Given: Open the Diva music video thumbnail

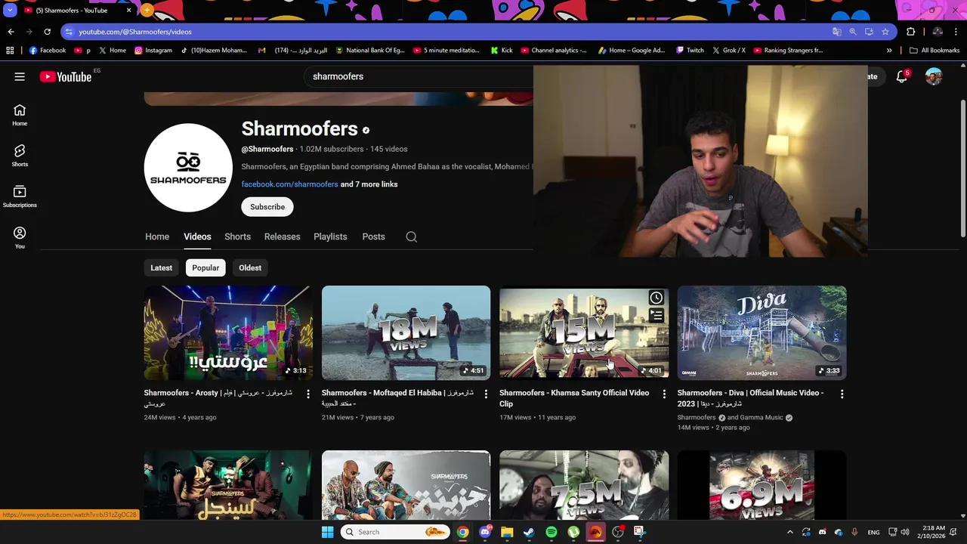Looking at the screenshot, I should click(762, 332).
